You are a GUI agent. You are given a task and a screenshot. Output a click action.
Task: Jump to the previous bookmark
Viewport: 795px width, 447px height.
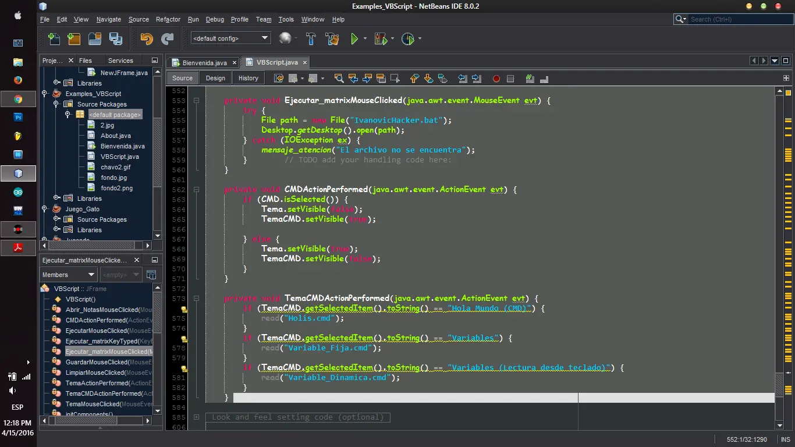tap(414, 79)
